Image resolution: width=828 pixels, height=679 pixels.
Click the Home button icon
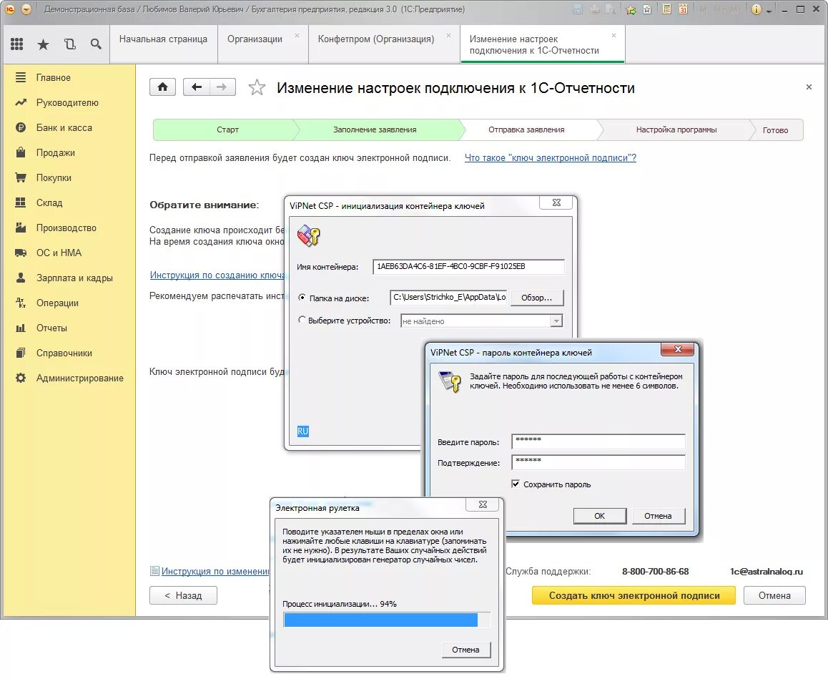point(162,87)
